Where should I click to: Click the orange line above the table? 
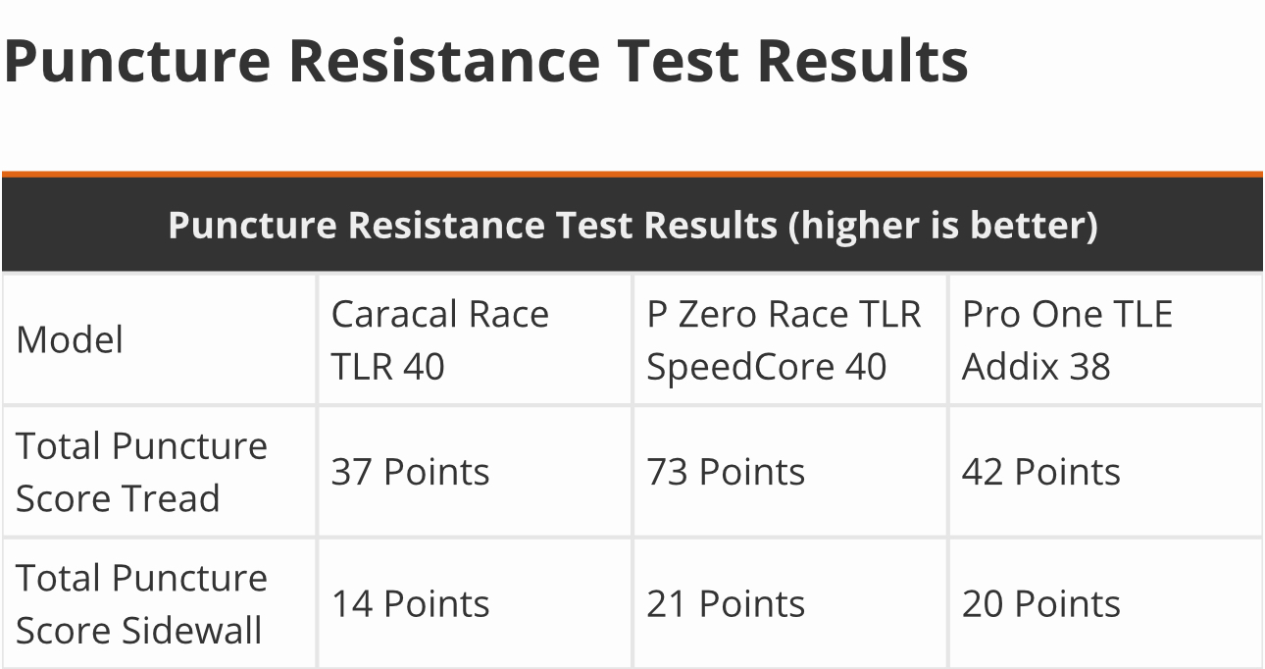click(632, 175)
